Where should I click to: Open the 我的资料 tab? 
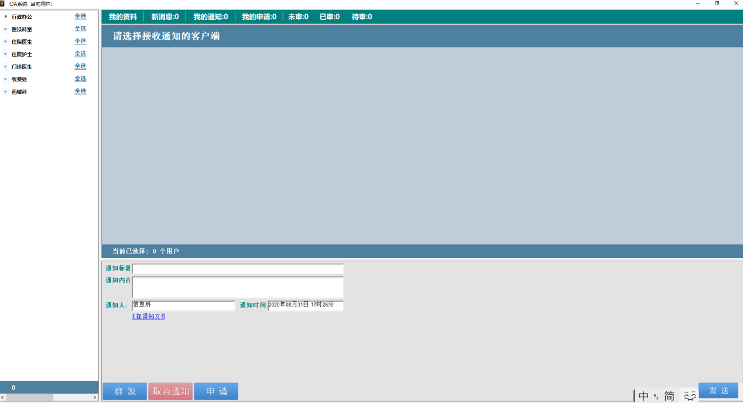123,17
